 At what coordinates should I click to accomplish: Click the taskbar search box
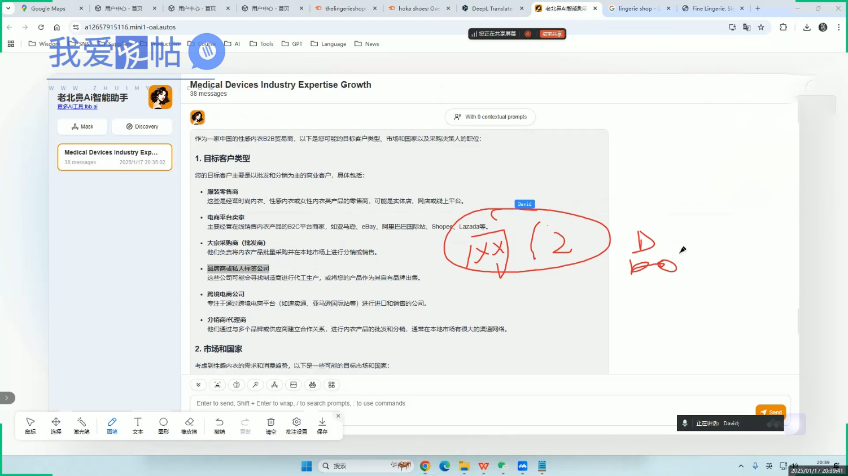tap(365, 466)
